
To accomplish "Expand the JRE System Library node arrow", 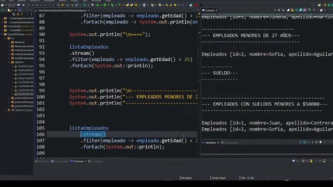I will [5, 110].
